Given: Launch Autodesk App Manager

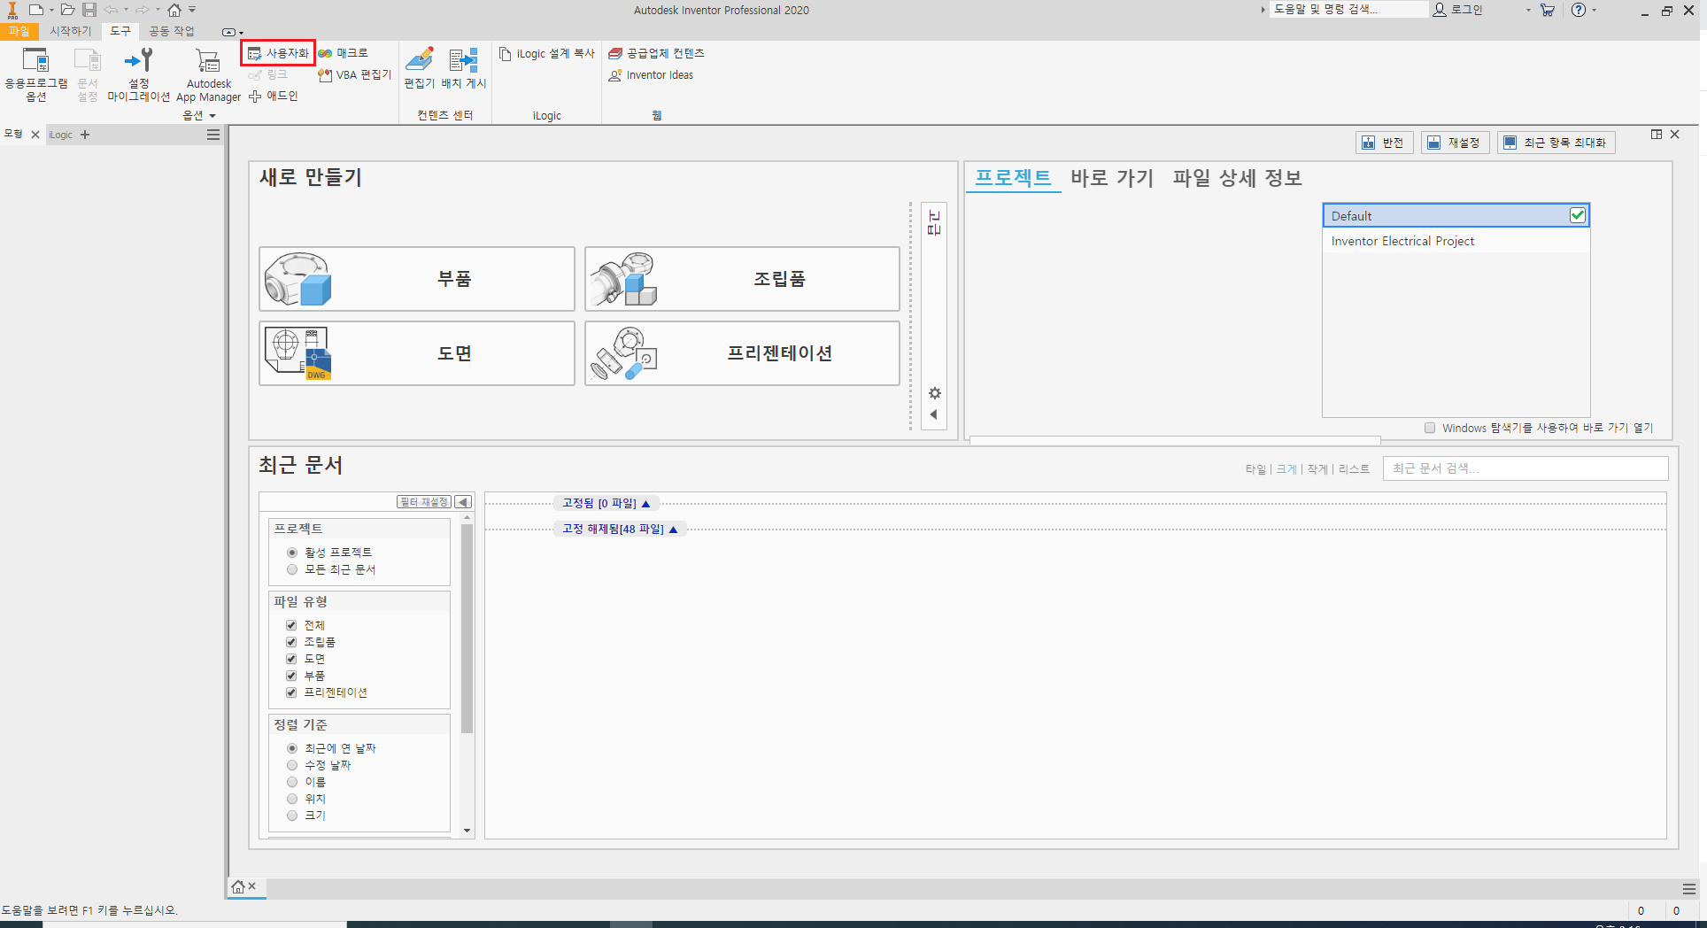Looking at the screenshot, I should click(208, 74).
